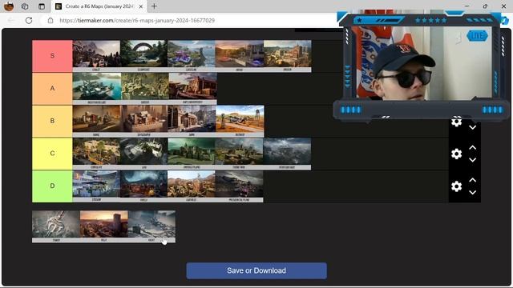View site info via the lock icon
The image size is (513, 288).
point(50,20)
